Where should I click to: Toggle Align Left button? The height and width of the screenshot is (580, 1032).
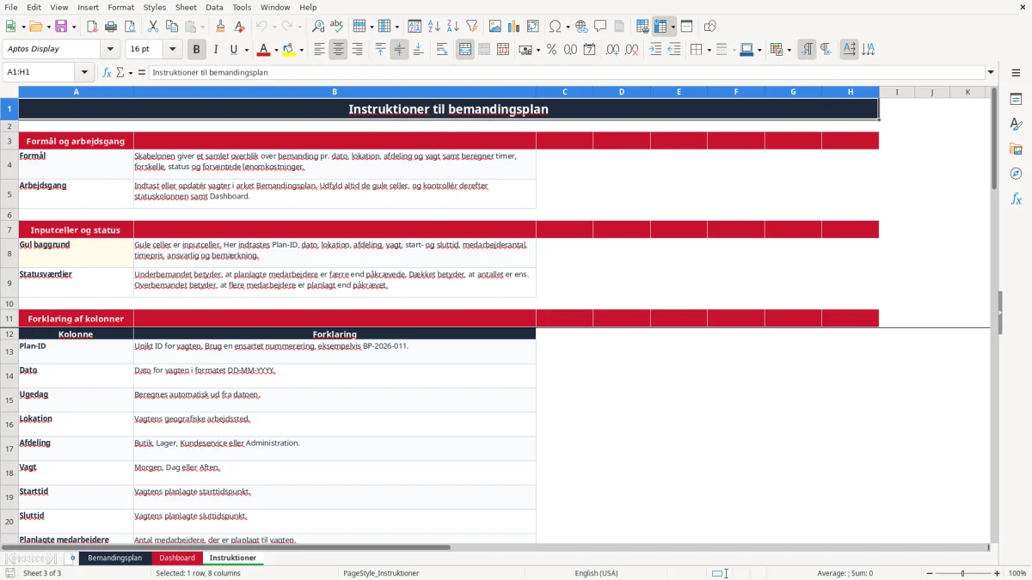click(x=319, y=50)
